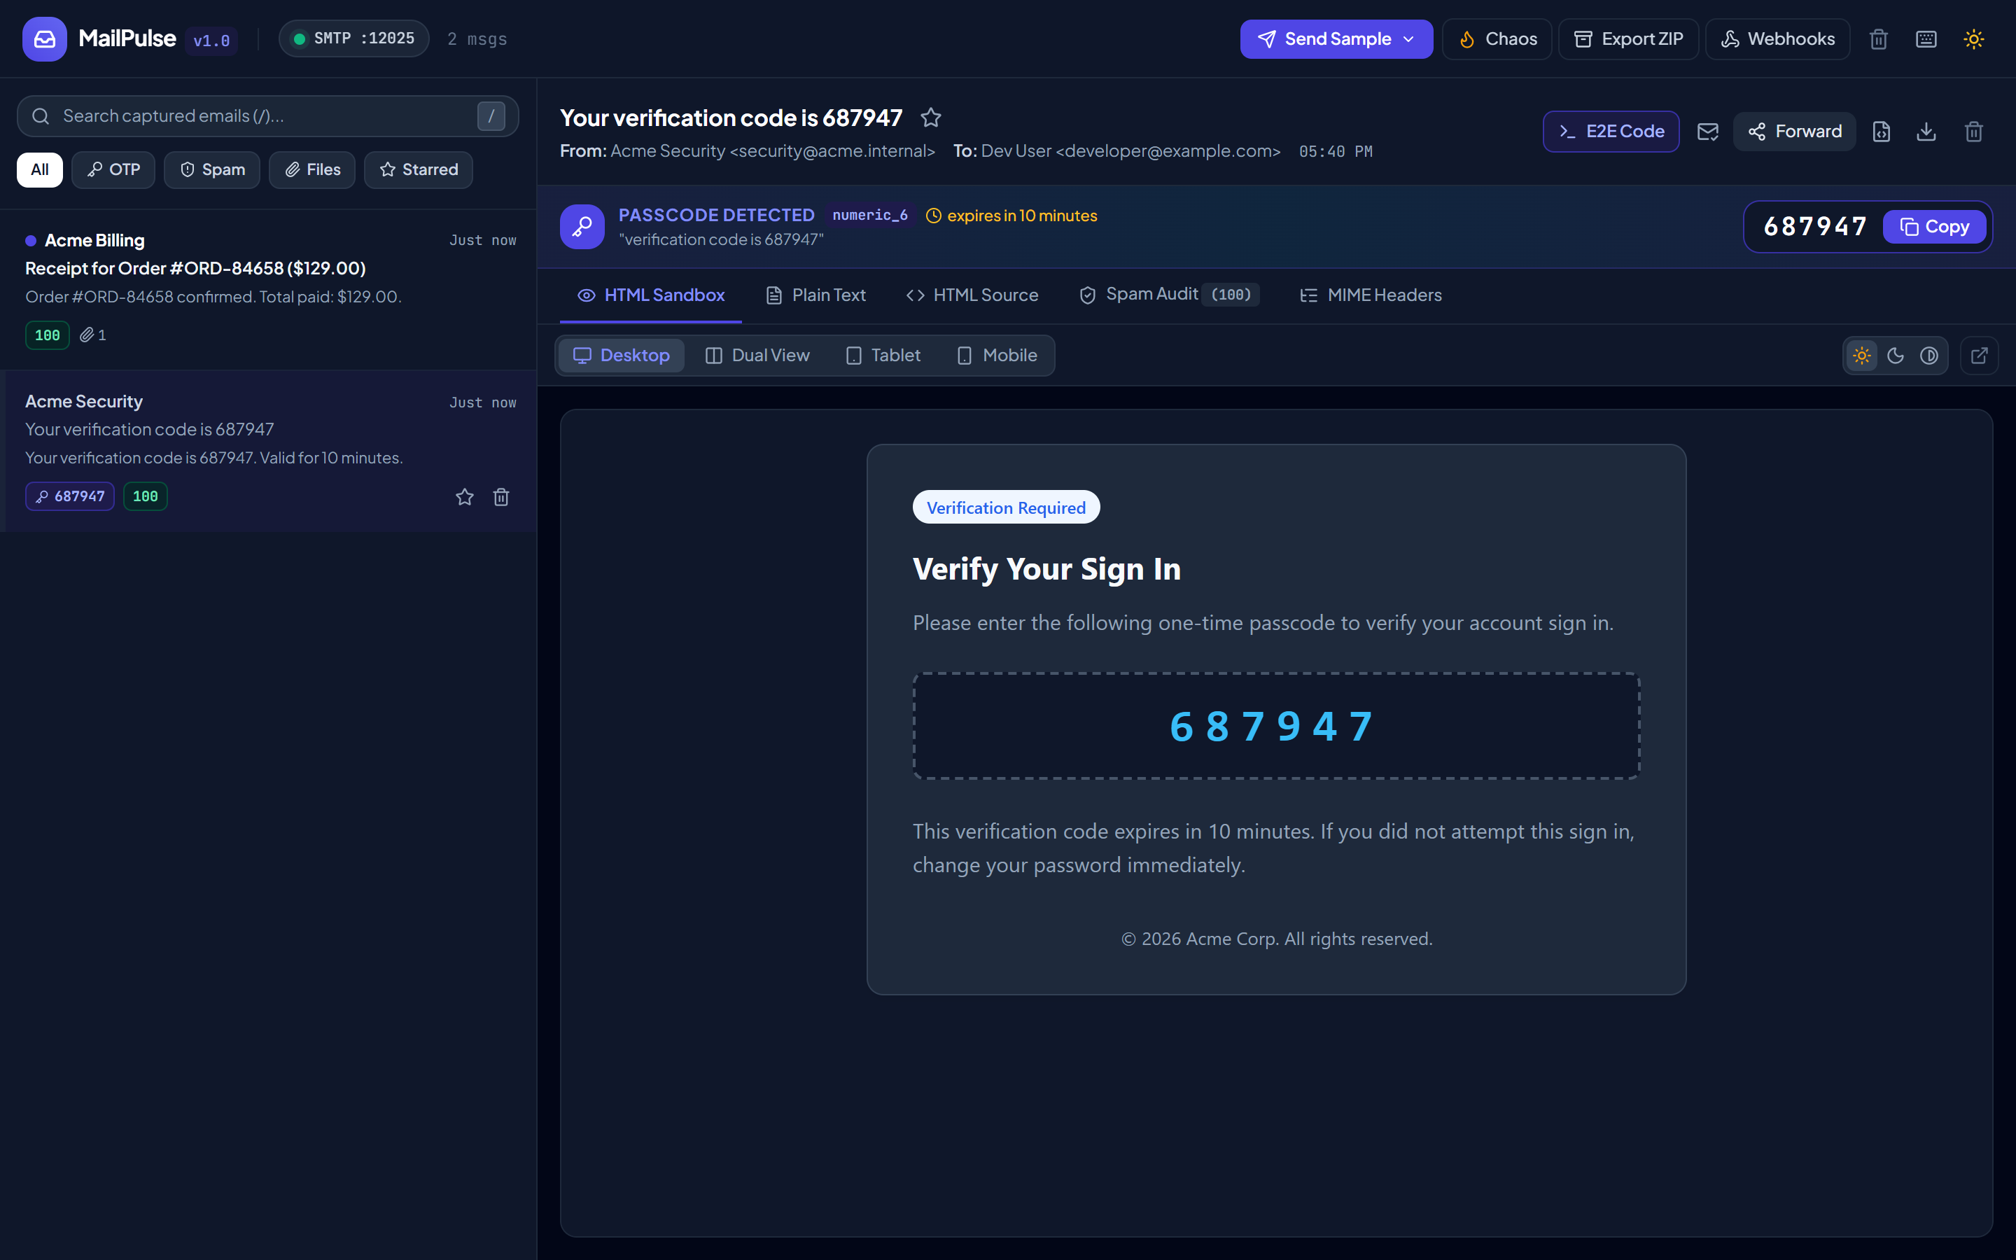Focus the Search captured emails field
Viewport: 2016px width, 1260px height.
click(267, 115)
